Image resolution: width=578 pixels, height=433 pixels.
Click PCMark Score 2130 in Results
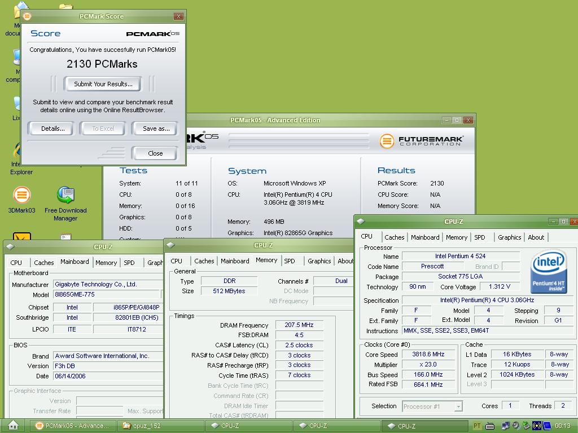coord(437,183)
